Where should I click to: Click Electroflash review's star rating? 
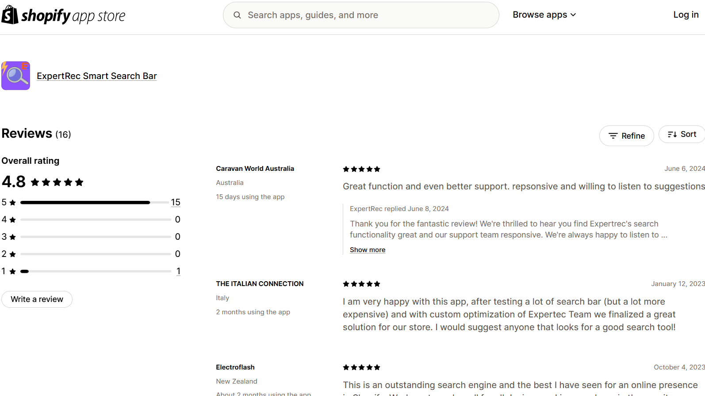point(361,367)
